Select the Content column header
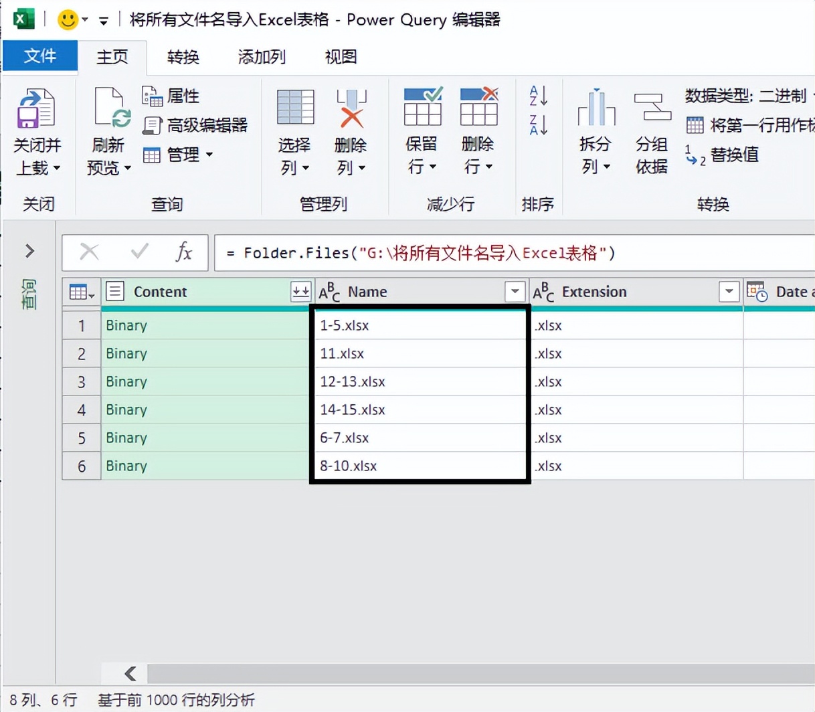Viewport: 815px width, 712px height. point(207,292)
